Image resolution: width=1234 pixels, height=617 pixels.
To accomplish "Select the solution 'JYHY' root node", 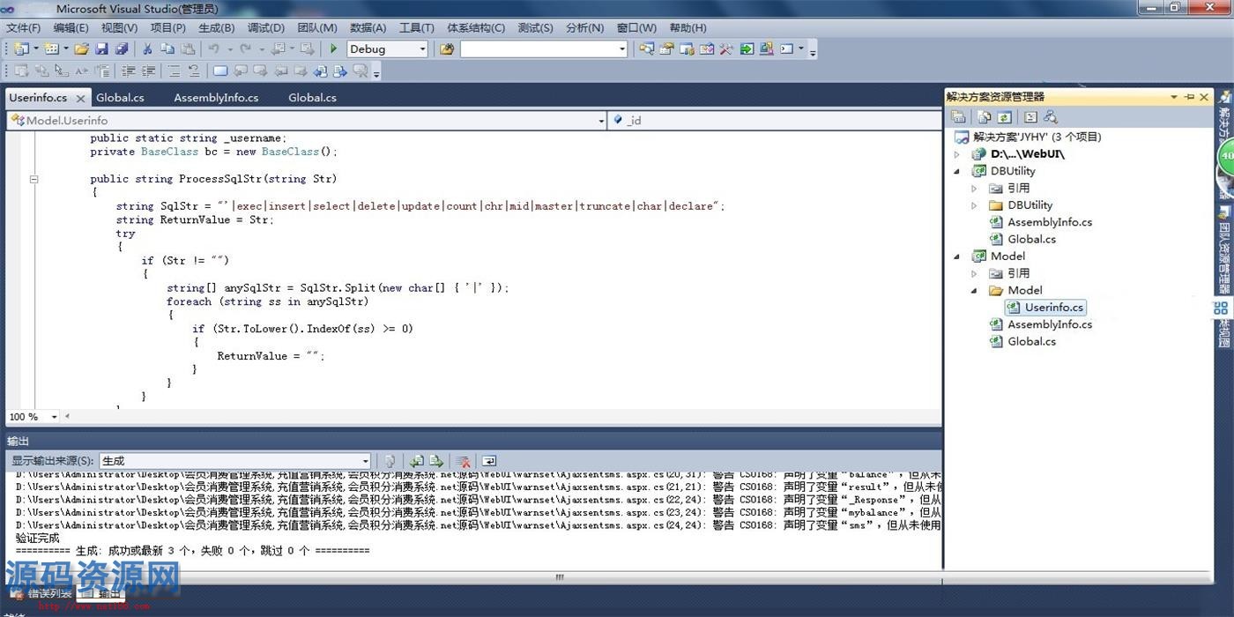I will coord(1037,137).
